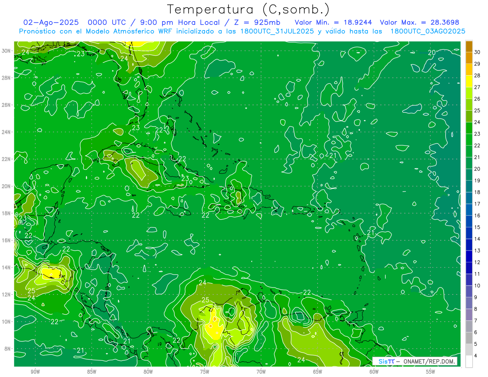Screen dimensions: 488x377
Task: Click the '28N' latitude axis label
Action: (7, 78)
